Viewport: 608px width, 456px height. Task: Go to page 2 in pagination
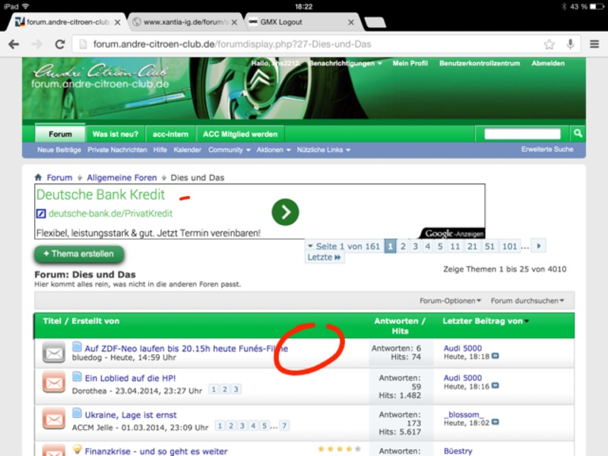tap(403, 246)
